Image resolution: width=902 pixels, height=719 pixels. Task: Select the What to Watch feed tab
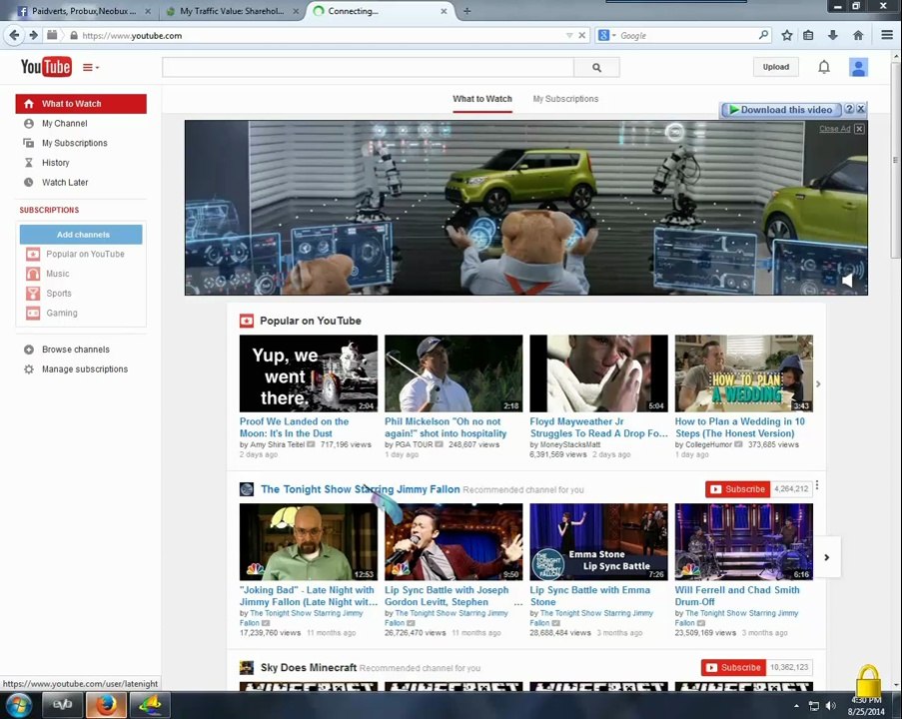click(x=482, y=99)
